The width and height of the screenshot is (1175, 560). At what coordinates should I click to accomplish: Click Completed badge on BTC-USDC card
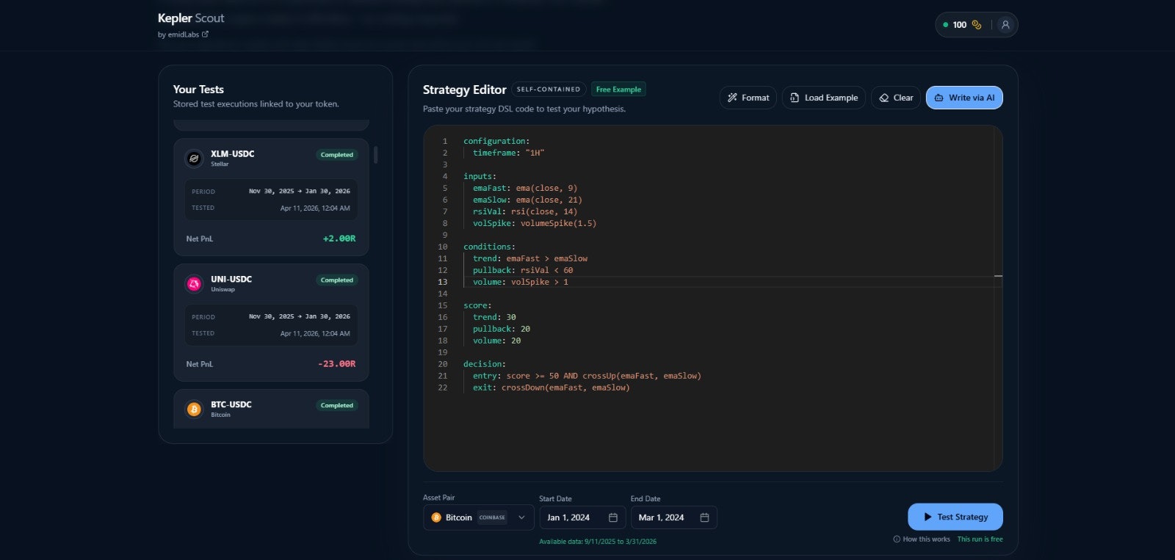337,406
